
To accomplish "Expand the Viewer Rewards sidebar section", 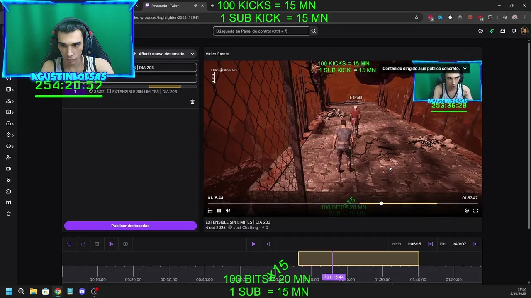I will pyautogui.click(x=9, y=146).
